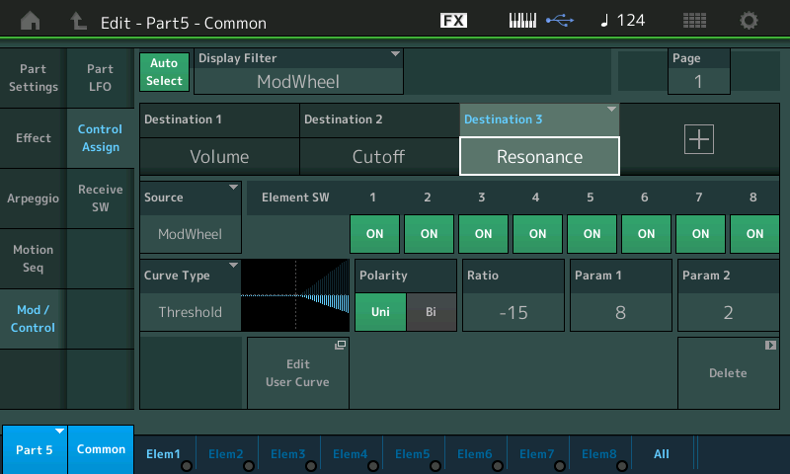Tap the Home icon
The image size is (790, 474).
pos(31,21)
